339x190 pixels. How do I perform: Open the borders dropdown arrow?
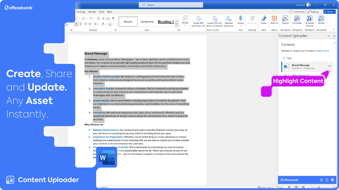tap(113, 24)
